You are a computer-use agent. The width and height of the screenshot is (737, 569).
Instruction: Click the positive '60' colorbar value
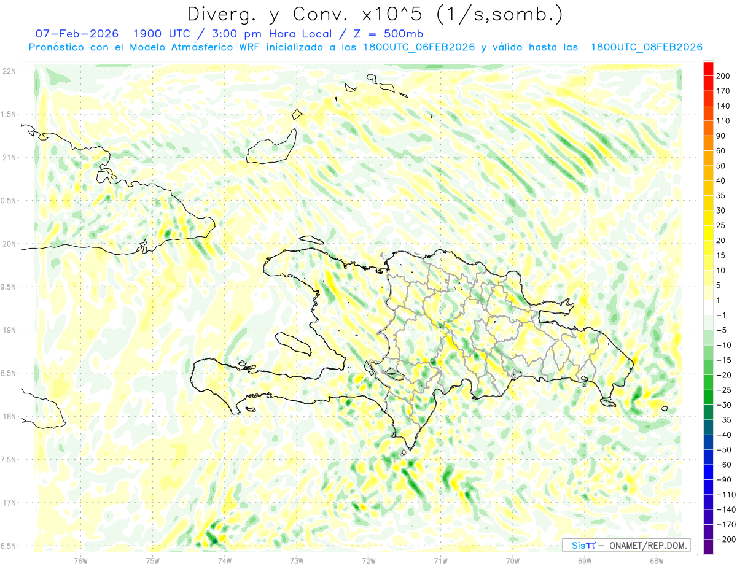click(722, 151)
